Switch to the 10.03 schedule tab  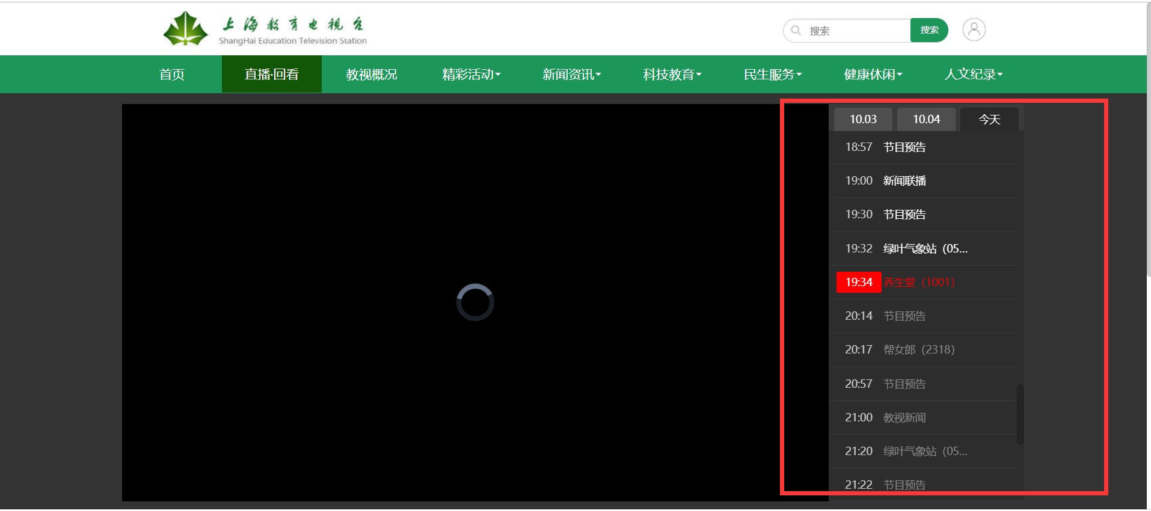click(x=863, y=119)
